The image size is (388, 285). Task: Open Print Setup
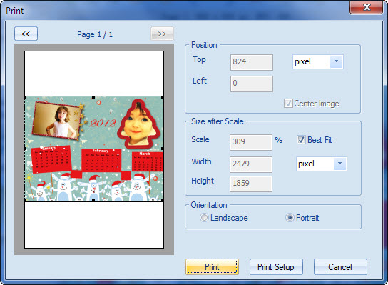point(276,267)
